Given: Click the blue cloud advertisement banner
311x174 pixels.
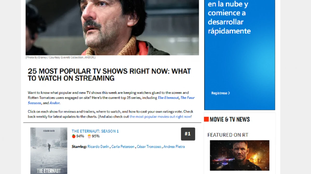Looking at the screenshot, I should (x=239, y=55).
